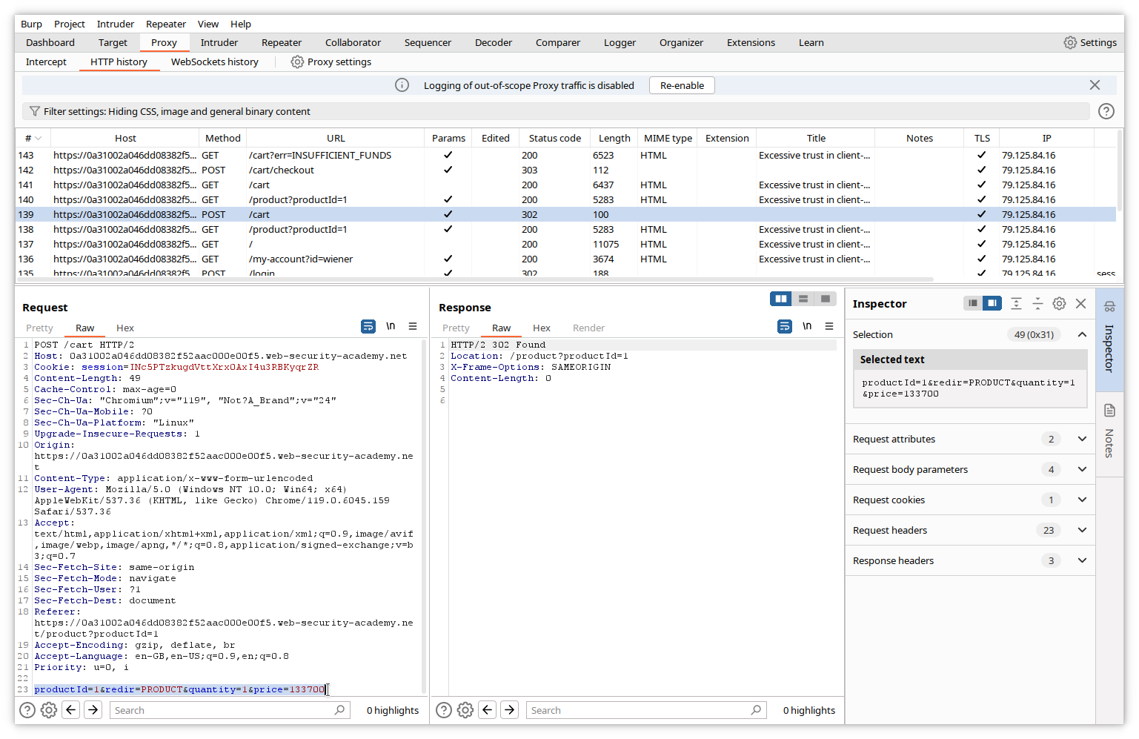Click the help icon beside filter bar
Viewport: 1139px width, 739px height.
1106,112
